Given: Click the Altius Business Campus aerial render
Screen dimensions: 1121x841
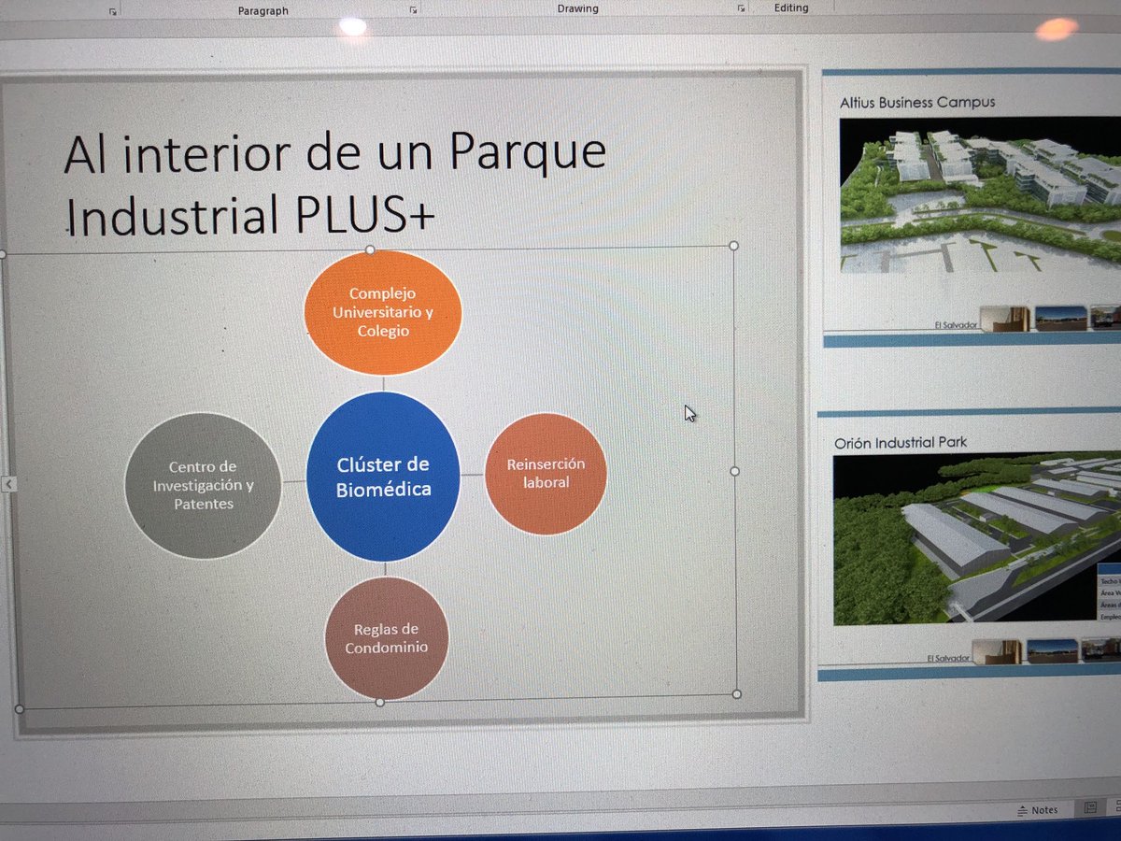Looking at the screenshot, I should click(980, 195).
